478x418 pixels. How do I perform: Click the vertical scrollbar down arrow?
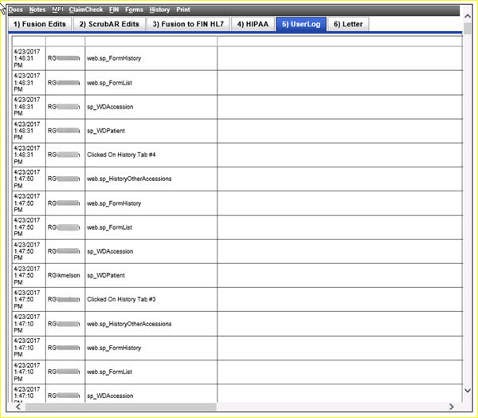pyautogui.click(x=468, y=388)
